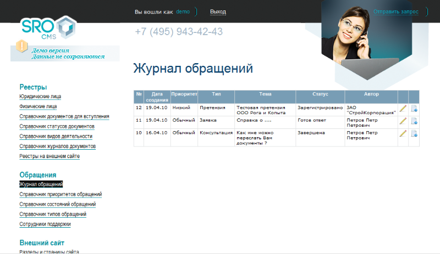Click the edit pencil for request 11
440x254 pixels.
pyautogui.click(x=403, y=121)
